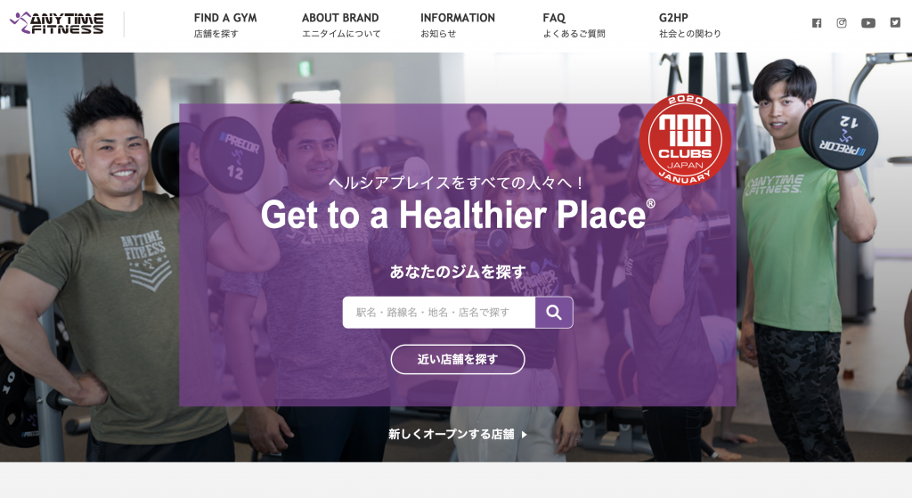Click the purple magnifying glass search button
Screen dimensions: 912x498
(x=554, y=313)
